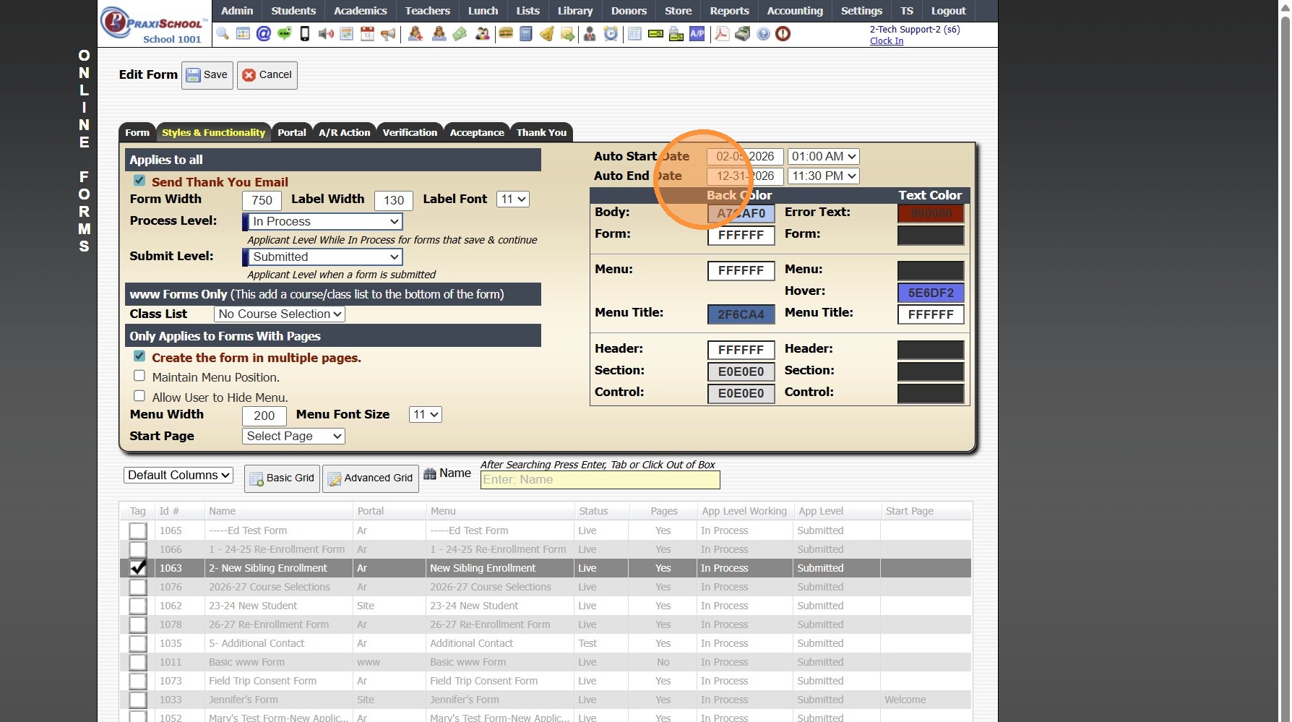Click the Save button
Image resolution: width=1292 pixels, height=722 pixels.
(207, 75)
